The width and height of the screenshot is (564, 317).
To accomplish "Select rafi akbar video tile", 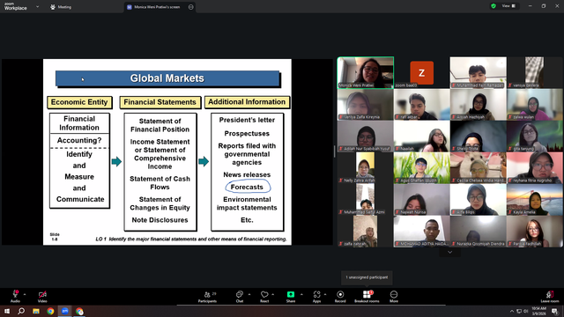I will [421, 105].
